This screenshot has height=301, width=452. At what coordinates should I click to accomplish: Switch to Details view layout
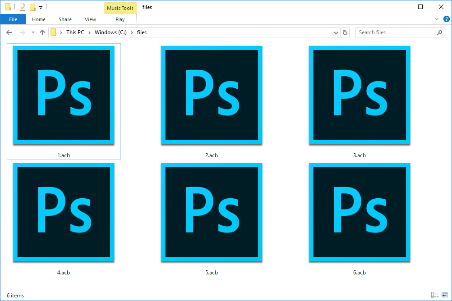click(x=435, y=295)
